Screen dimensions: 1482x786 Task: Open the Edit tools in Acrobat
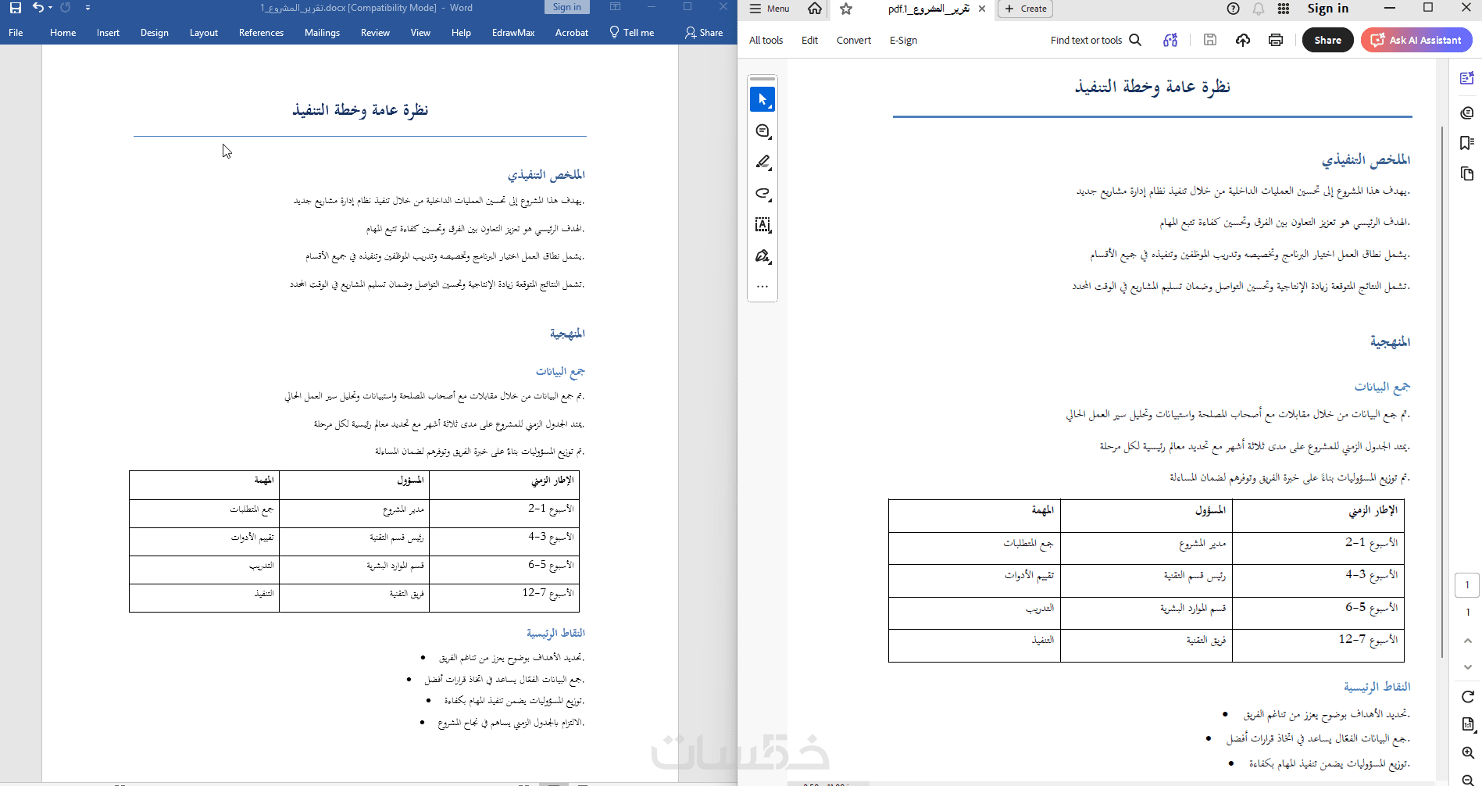click(x=809, y=40)
